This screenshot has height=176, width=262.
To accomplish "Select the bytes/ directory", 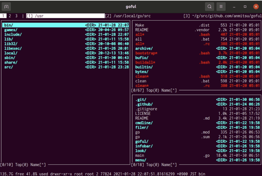I will tap(197, 72).
